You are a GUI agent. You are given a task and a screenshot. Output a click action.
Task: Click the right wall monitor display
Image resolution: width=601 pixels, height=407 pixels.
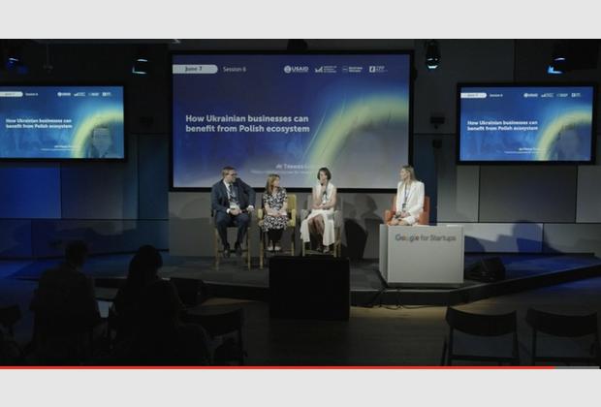pos(524,123)
